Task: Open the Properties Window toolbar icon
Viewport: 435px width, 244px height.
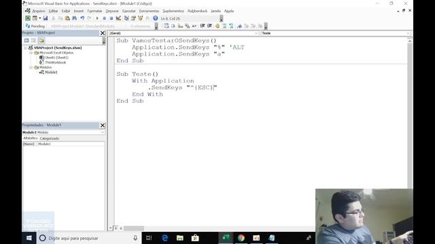Action: point(133,18)
